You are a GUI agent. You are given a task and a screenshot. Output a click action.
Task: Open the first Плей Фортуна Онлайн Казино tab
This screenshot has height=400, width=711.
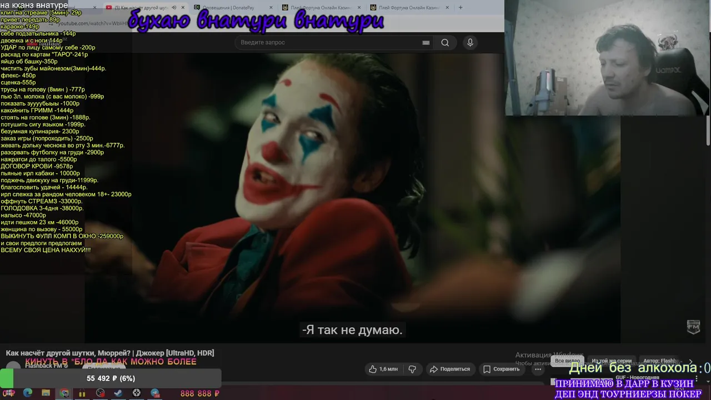(x=321, y=8)
